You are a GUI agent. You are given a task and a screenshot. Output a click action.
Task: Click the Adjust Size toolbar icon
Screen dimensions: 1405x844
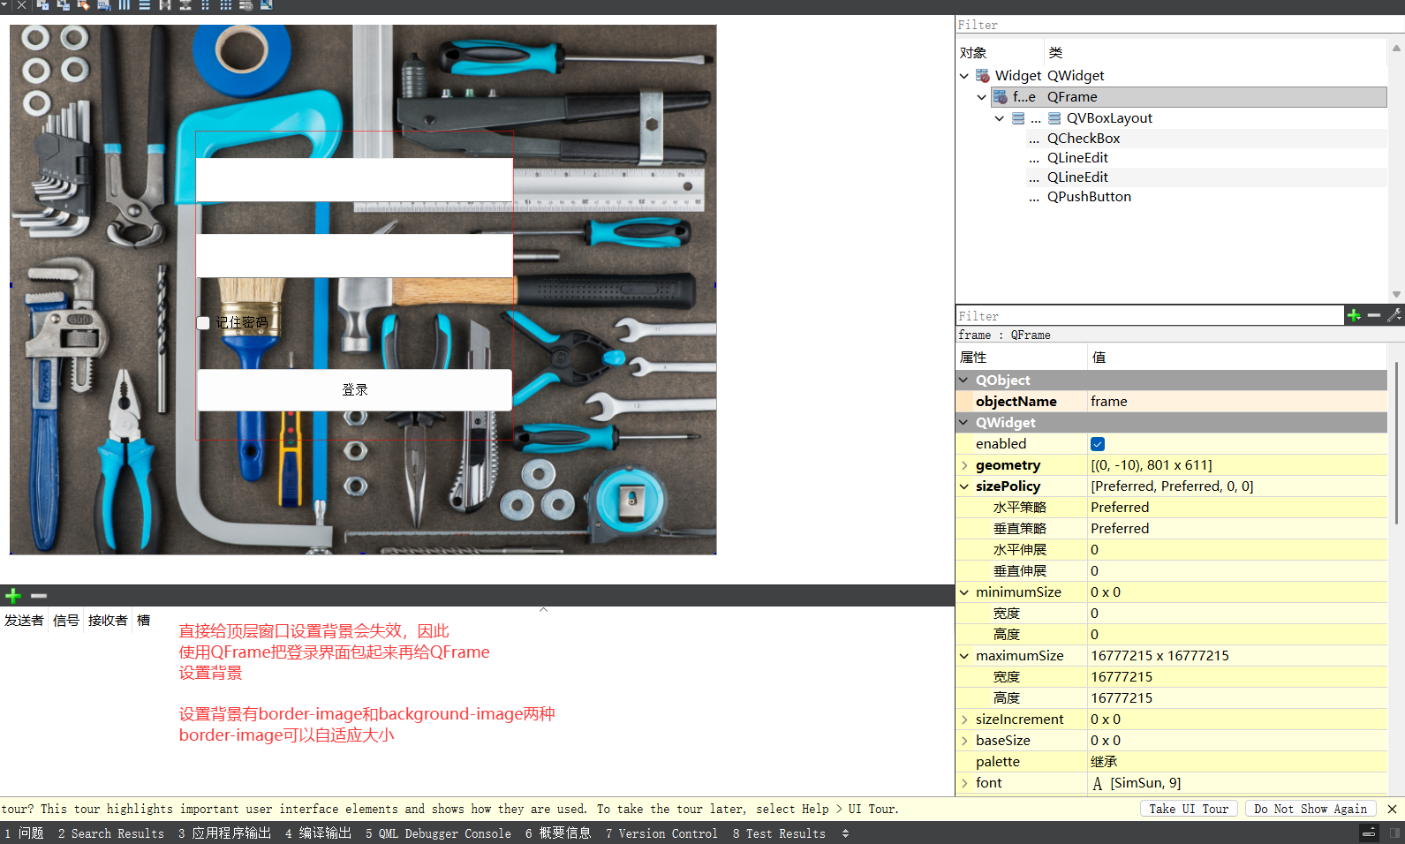(x=266, y=5)
